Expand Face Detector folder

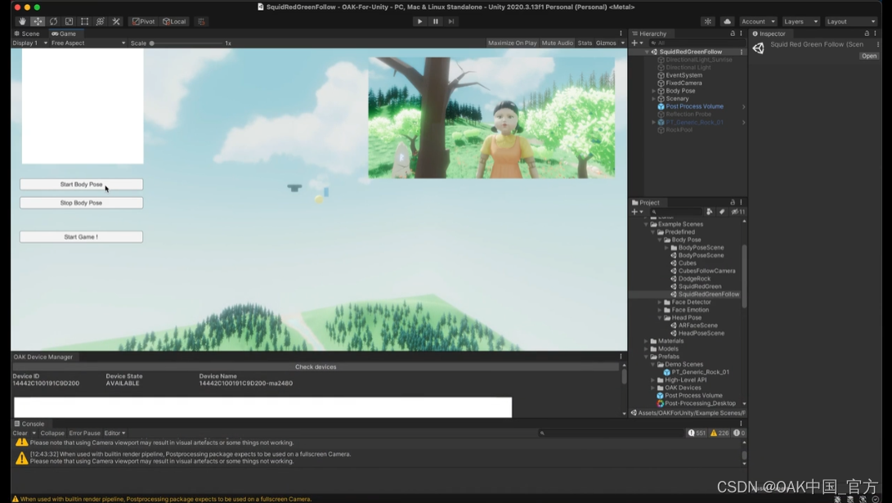coord(660,302)
